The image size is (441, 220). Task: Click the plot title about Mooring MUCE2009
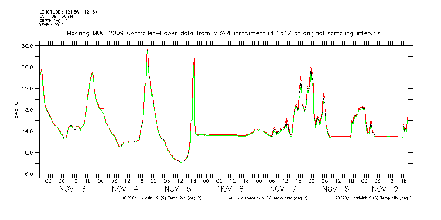pyautogui.click(x=223, y=33)
